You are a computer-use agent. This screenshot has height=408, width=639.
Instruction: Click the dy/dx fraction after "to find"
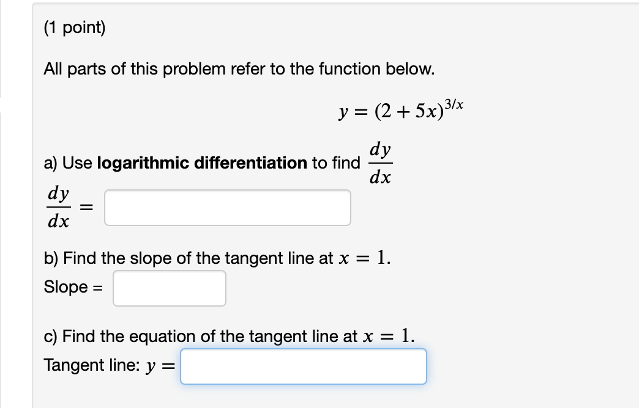(380, 163)
